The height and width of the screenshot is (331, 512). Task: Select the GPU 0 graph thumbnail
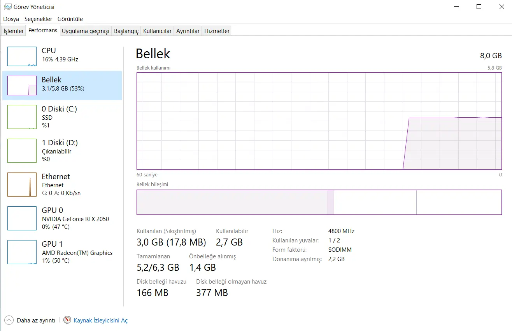coord(22,218)
